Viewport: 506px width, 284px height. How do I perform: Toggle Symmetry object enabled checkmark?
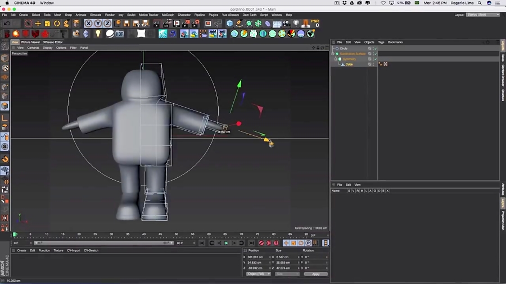376,59
